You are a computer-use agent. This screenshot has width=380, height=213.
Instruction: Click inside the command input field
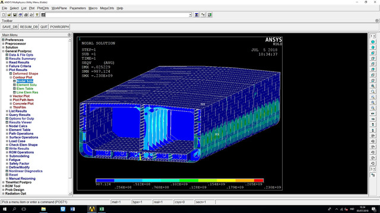118,15
